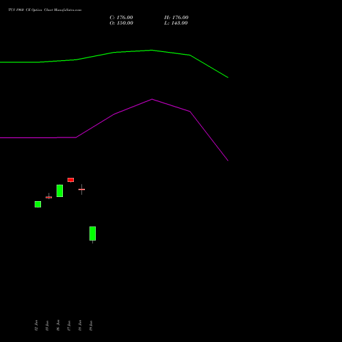This screenshot has height=342, width=342.
Task: Click the purple moving average line
Action: pos(114,114)
